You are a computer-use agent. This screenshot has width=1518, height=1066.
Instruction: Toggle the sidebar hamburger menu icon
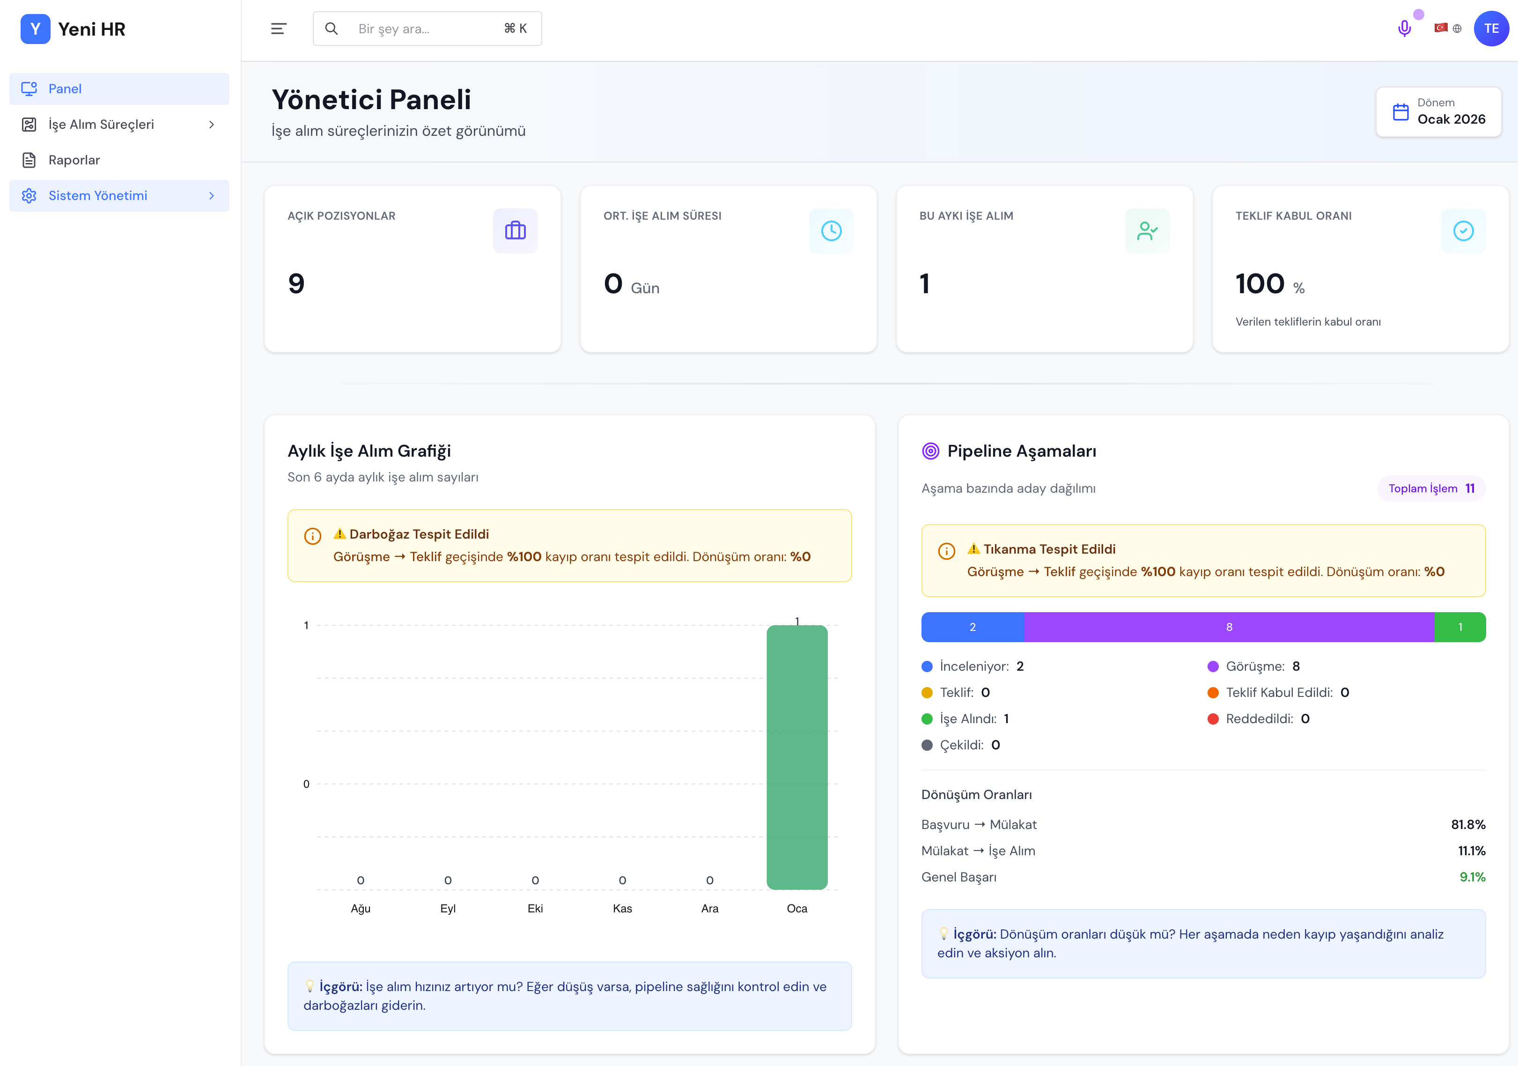point(278,29)
